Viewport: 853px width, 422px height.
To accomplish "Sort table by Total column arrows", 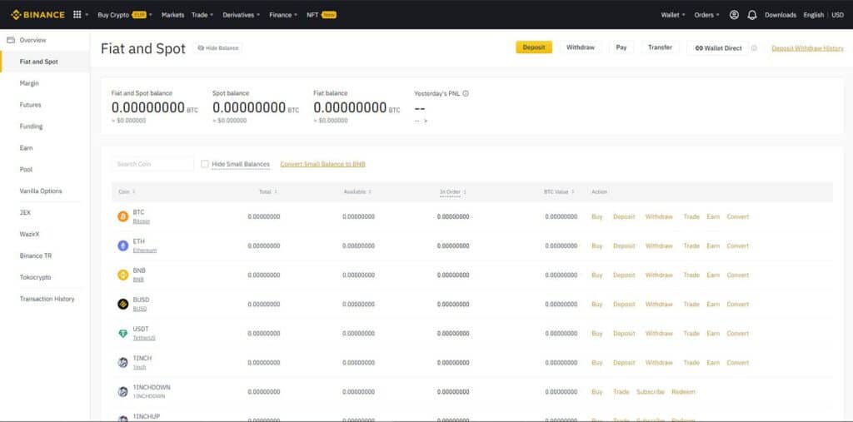I will (275, 191).
